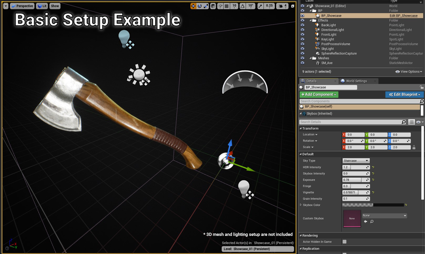
Task: Expand the Skybox Color property
Action: [301, 205]
